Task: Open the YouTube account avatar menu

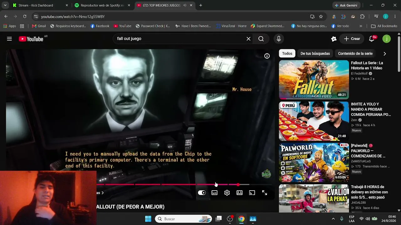Action: pos(387,39)
